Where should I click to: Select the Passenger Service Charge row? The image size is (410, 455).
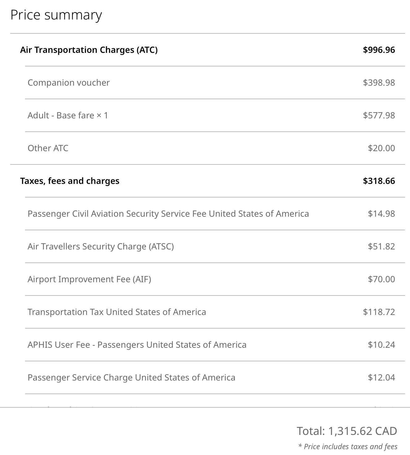point(131,377)
